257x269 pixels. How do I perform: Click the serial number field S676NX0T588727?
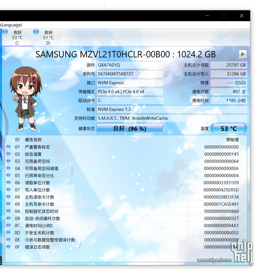(x=130, y=74)
